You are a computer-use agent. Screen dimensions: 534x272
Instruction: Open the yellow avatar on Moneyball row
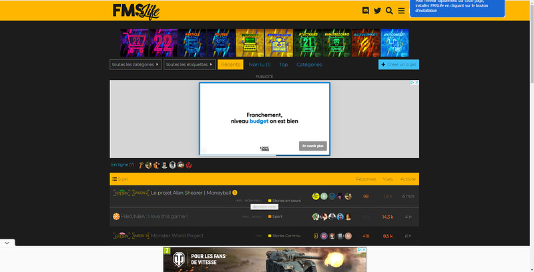[x=316, y=196]
